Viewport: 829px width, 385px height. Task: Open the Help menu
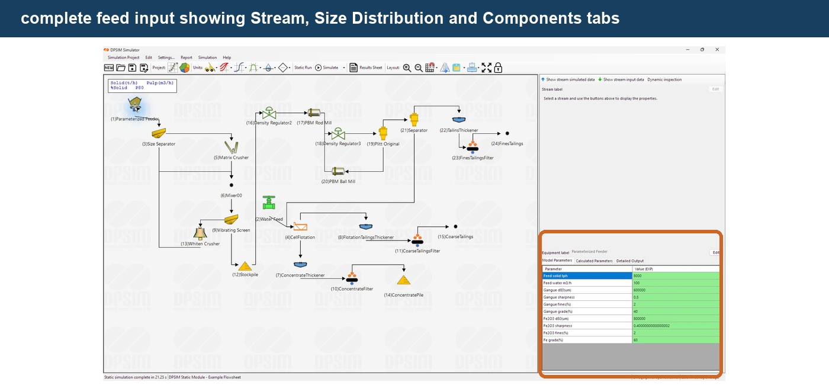227,57
